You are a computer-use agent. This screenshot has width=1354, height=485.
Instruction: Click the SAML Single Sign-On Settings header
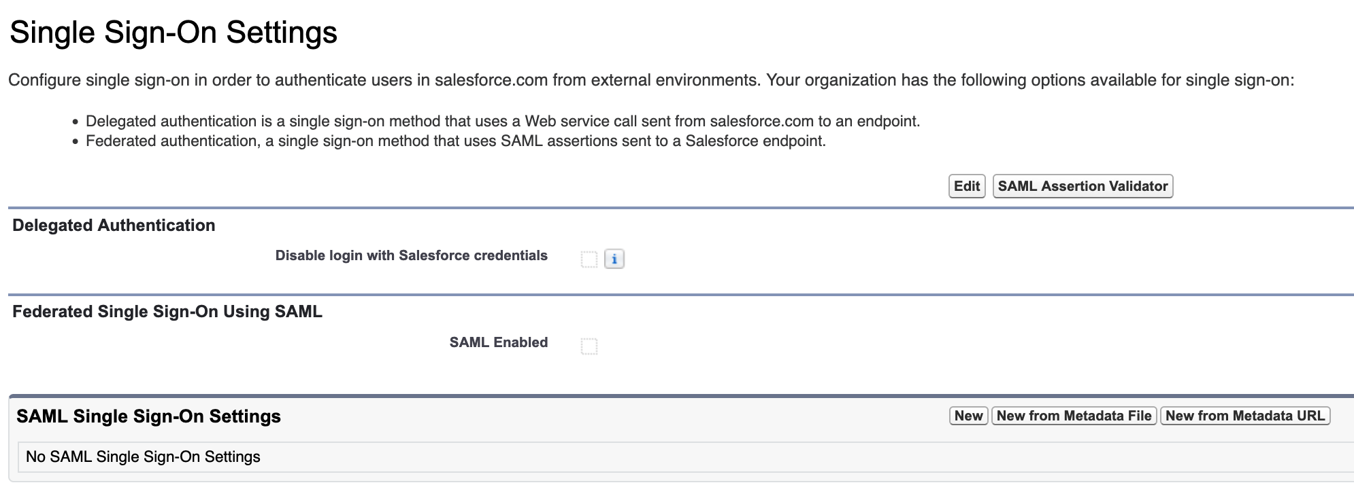[x=150, y=416]
